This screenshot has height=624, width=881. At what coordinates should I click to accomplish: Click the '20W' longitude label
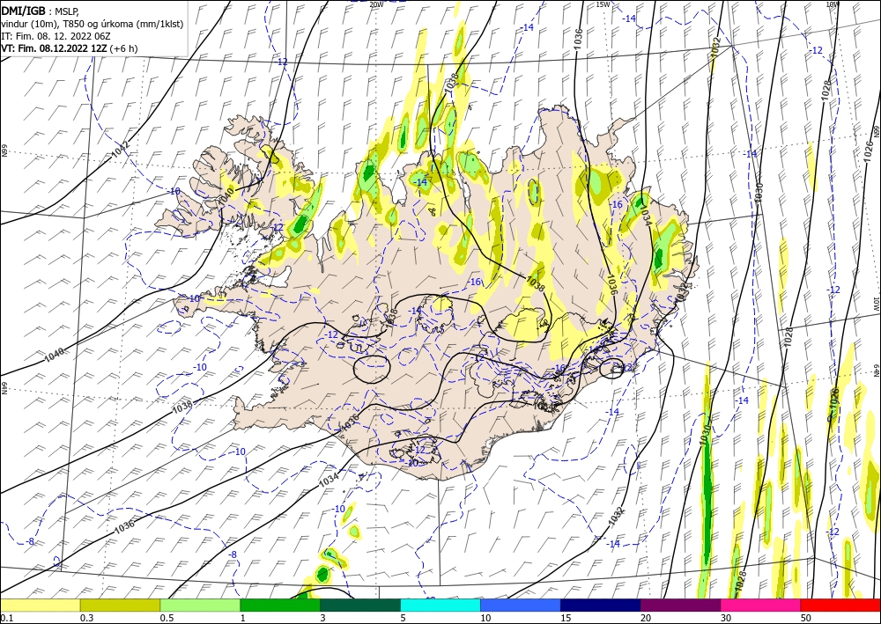tap(376, 4)
